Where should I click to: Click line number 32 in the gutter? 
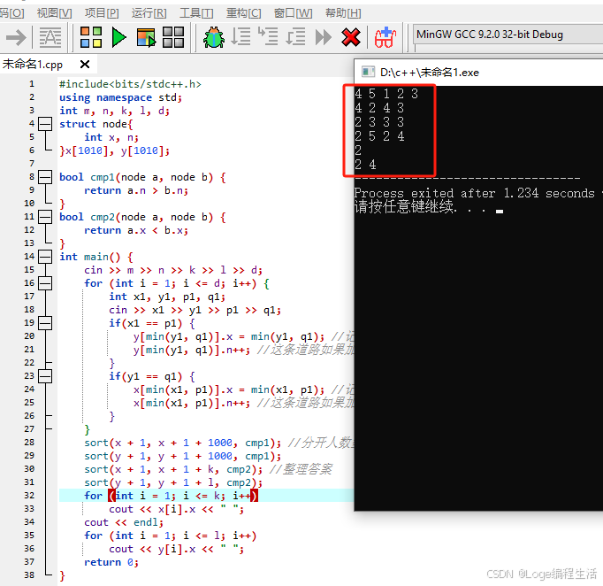click(29, 496)
